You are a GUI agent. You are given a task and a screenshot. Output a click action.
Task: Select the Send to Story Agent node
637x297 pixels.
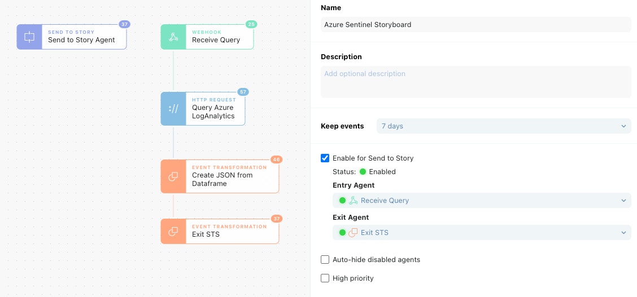tap(81, 40)
